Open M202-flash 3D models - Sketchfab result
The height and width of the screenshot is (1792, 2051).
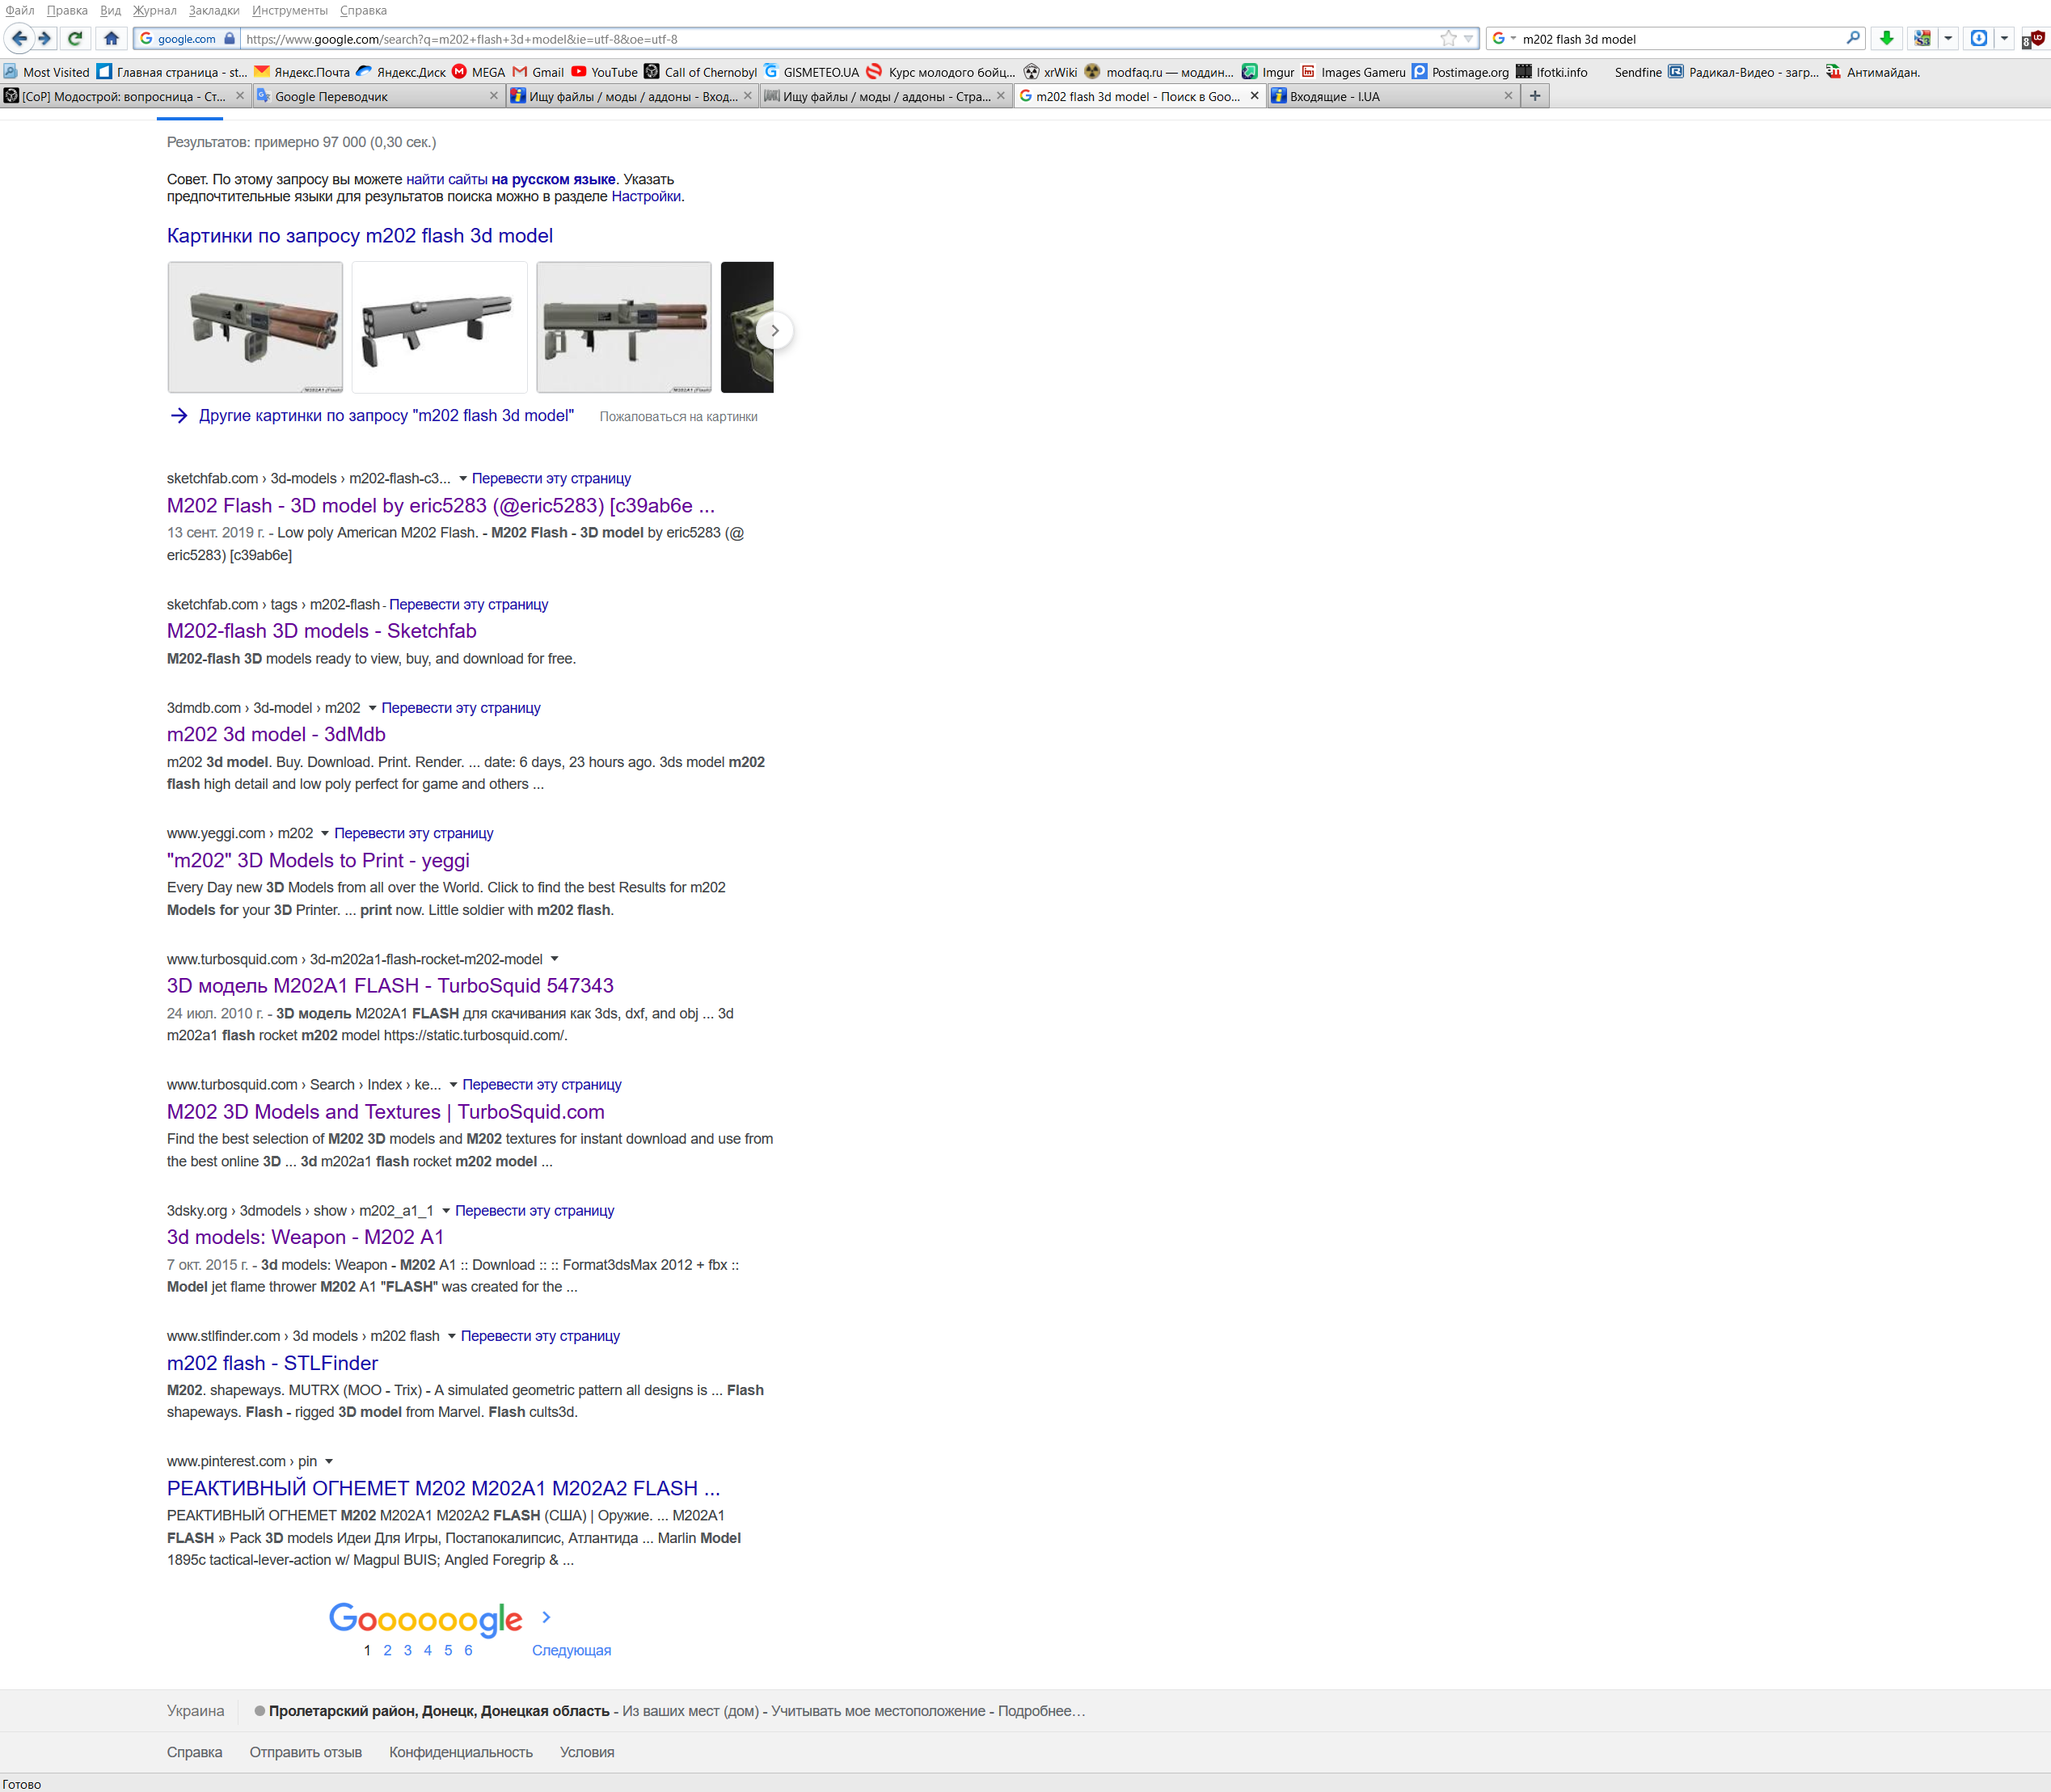coord(321,631)
